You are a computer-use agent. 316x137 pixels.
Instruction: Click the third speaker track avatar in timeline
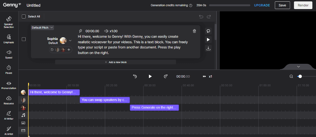click(x=23, y=108)
